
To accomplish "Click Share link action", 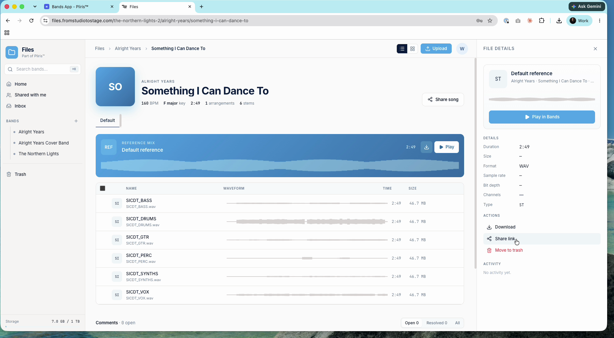I will pos(542,239).
